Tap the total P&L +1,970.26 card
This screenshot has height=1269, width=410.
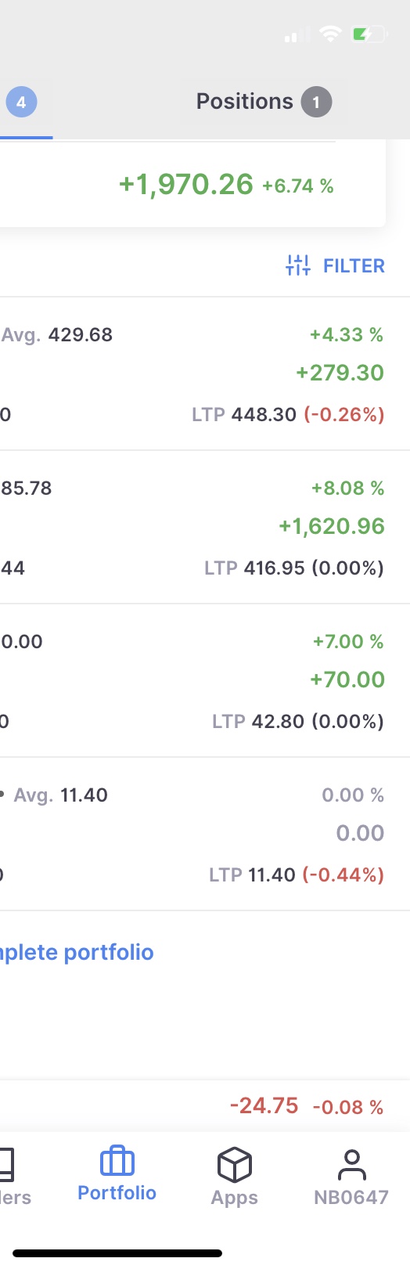(x=192, y=185)
